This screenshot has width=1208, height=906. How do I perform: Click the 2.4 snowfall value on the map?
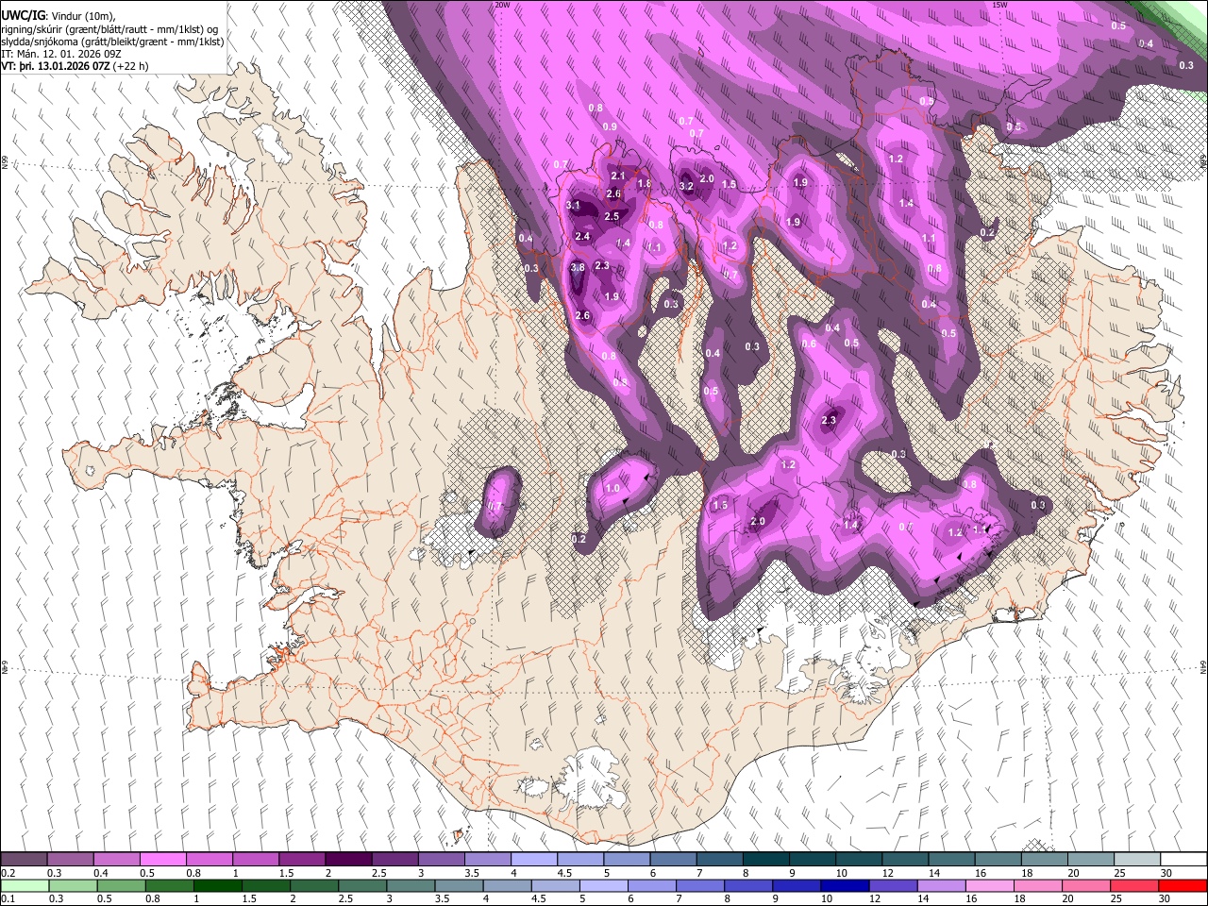pyautogui.click(x=582, y=237)
